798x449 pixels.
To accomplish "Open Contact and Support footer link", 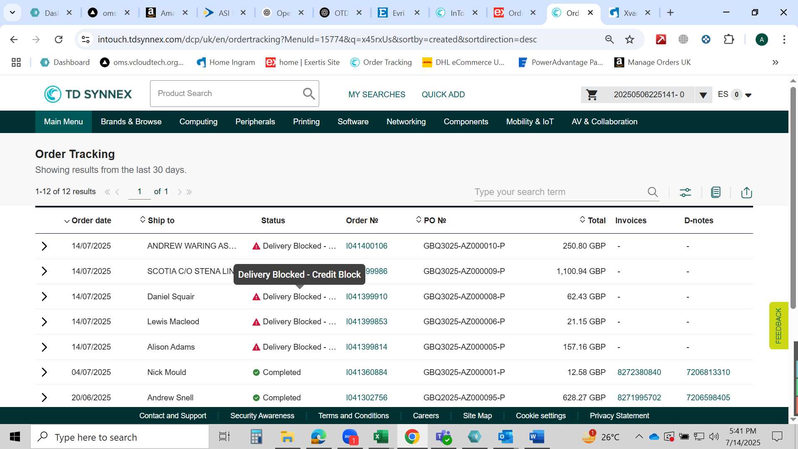I will pyautogui.click(x=172, y=416).
